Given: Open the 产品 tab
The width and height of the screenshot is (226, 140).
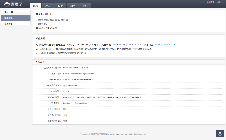Looking at the screenshot, I should (x=48, y=6).
